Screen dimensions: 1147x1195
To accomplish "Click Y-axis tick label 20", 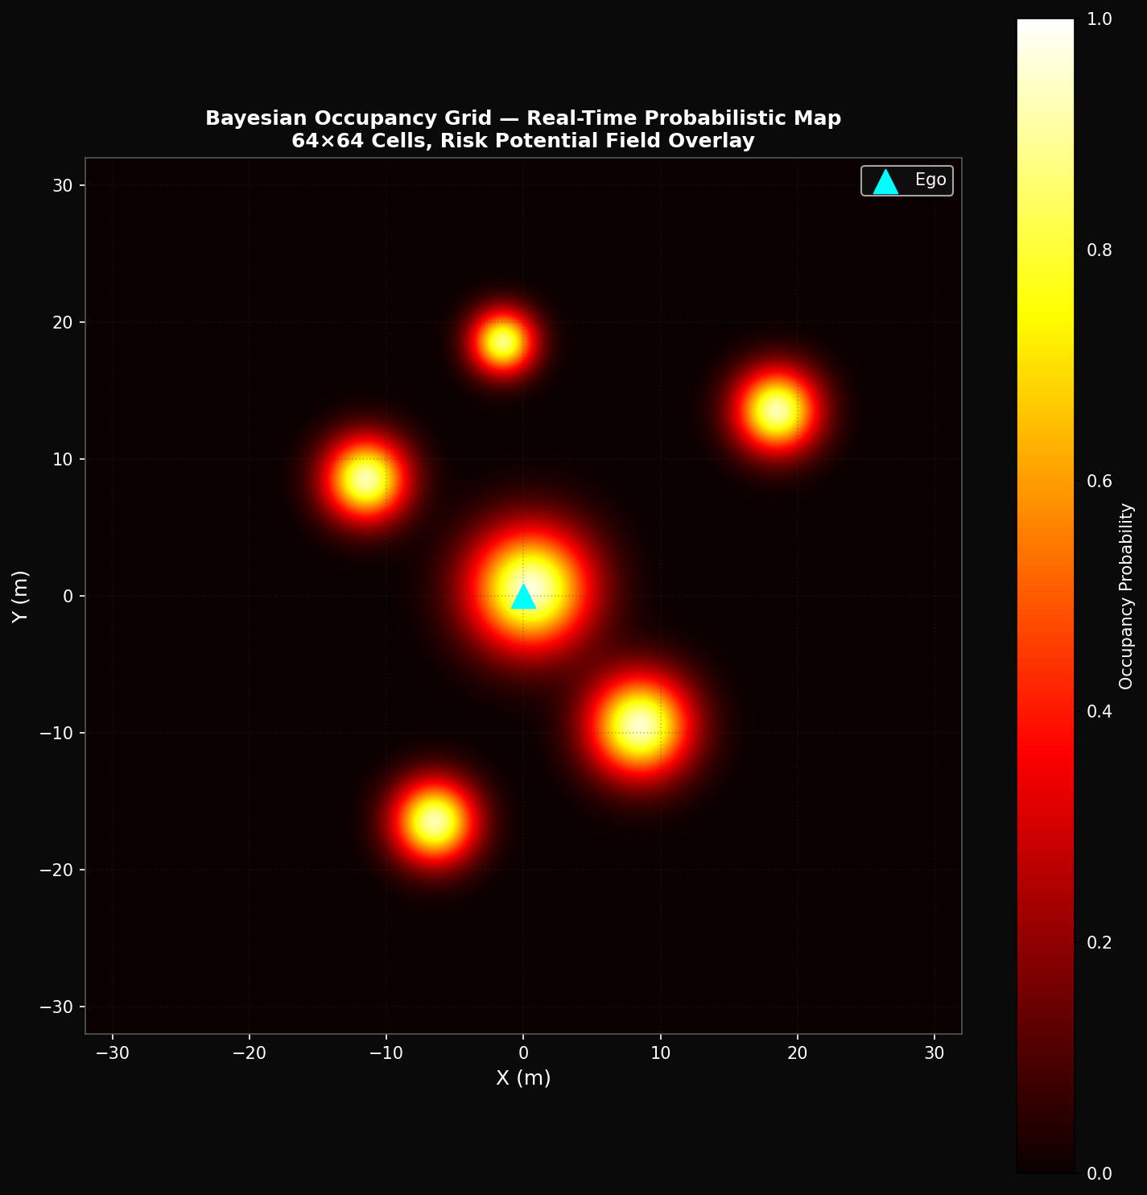I will pyautogui.click(x=64, y=323).
